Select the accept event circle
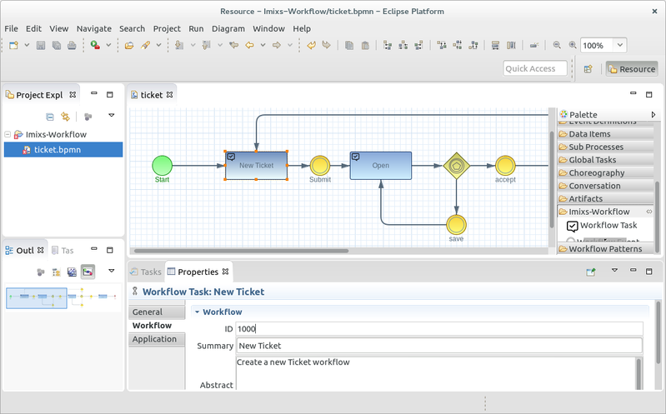The height and width of the screenshot is (414, 666). 505,166
